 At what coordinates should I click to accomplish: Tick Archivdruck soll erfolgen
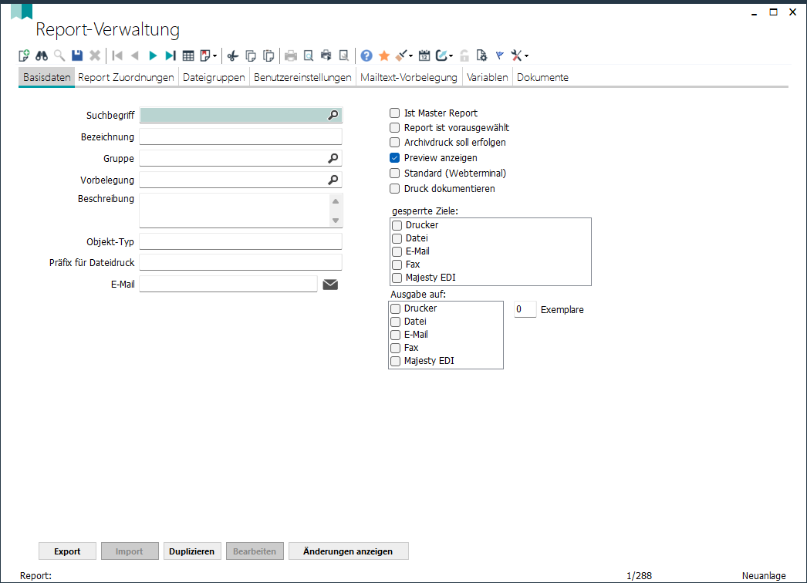coord(395,143)
